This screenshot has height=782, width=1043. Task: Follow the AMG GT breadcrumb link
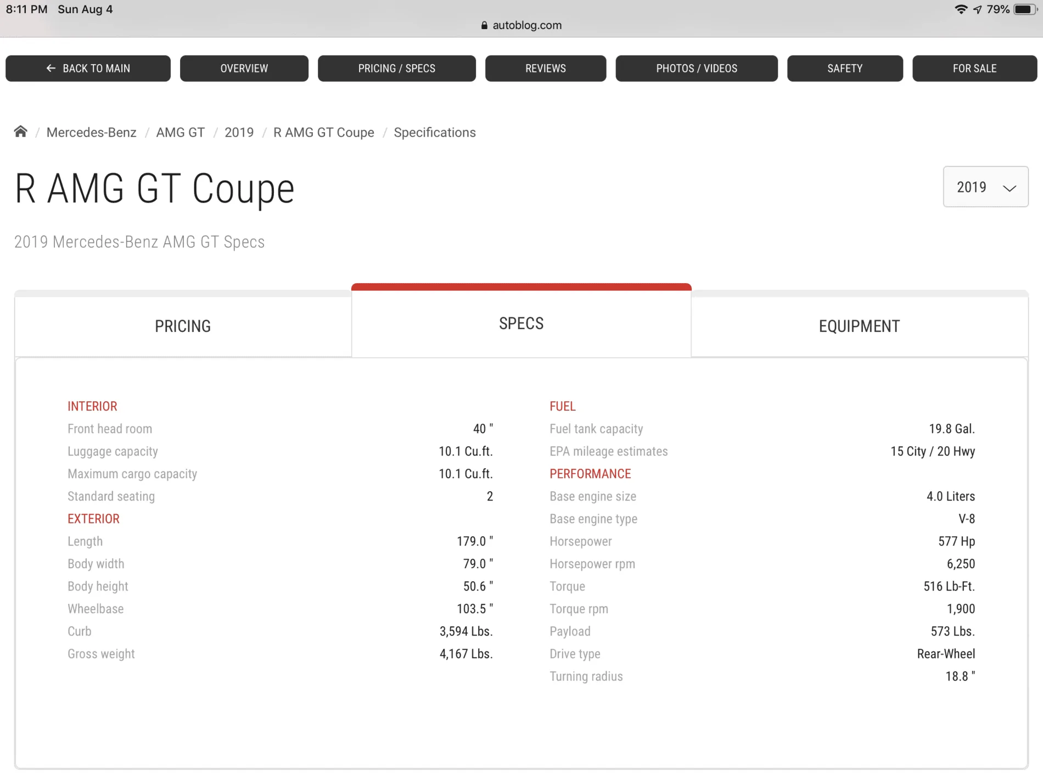(181, 132)
